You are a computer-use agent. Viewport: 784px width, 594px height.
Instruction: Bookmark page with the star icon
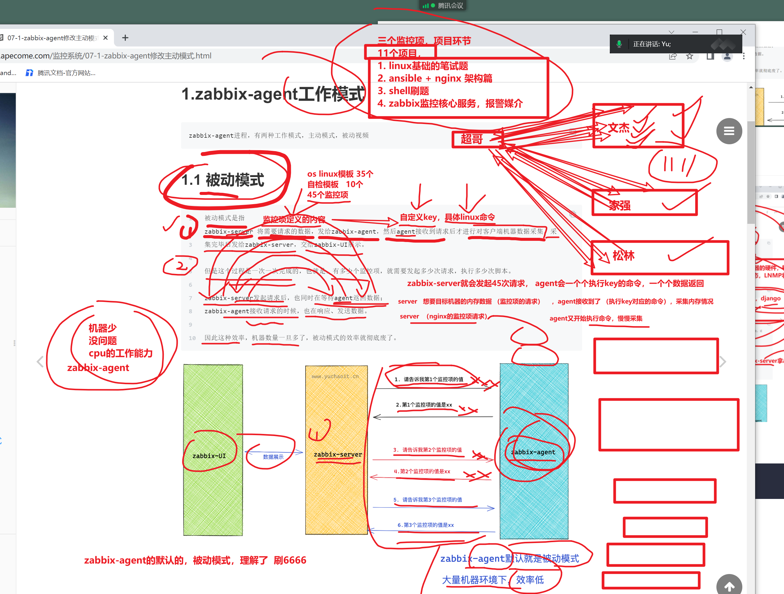(x=689, y=56)
